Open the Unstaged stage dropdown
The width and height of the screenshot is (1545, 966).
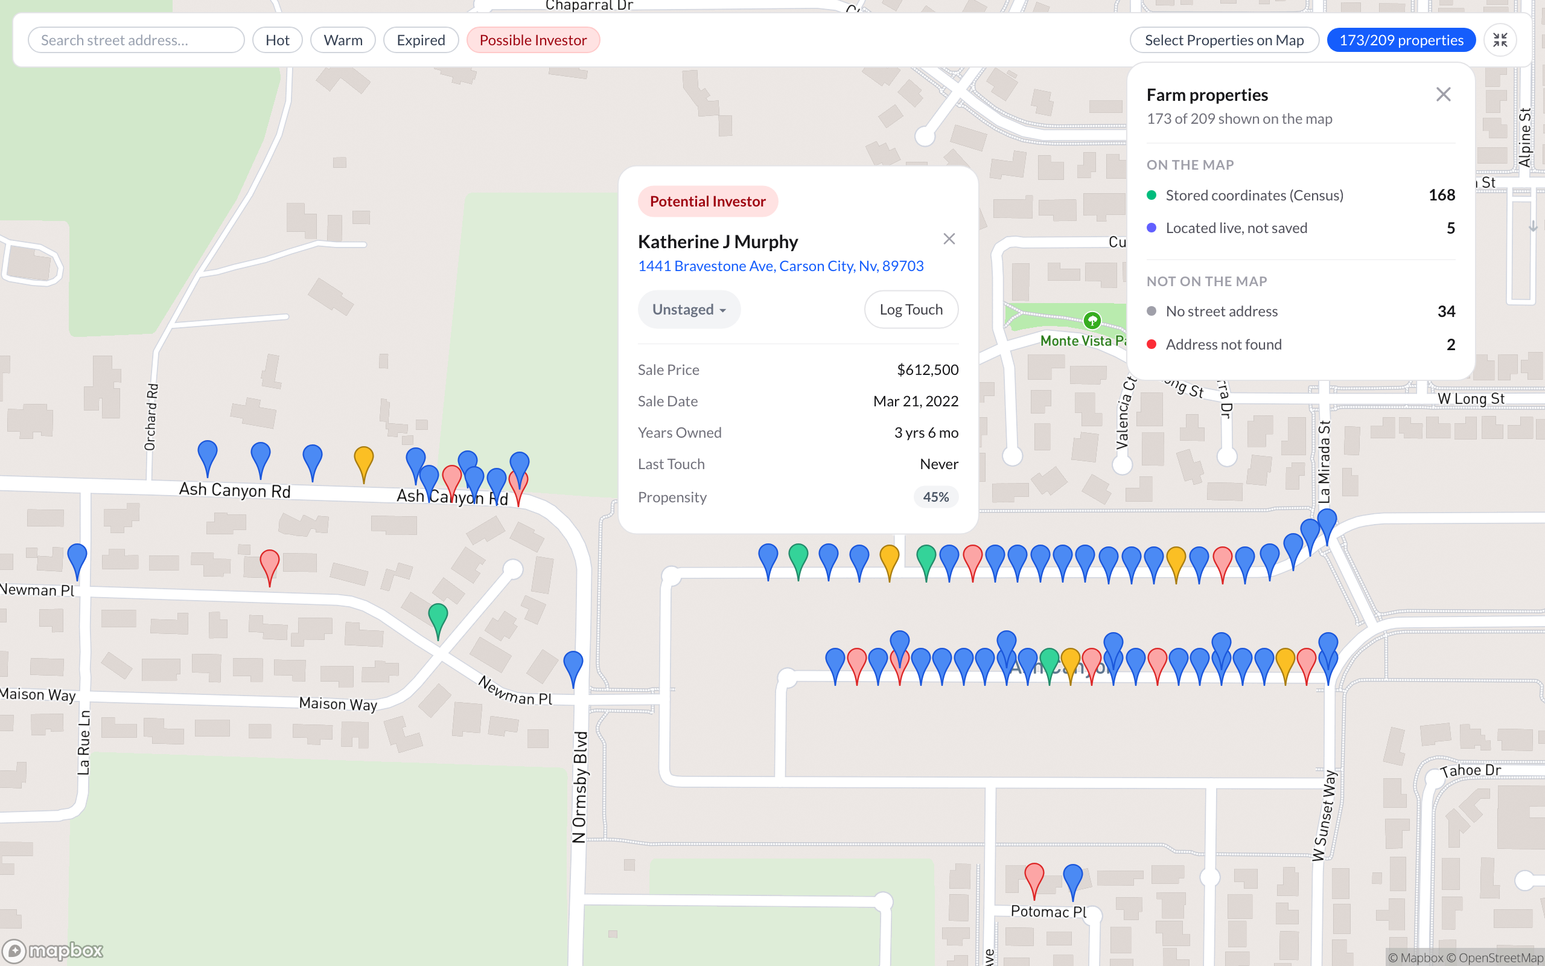(689, 309)
